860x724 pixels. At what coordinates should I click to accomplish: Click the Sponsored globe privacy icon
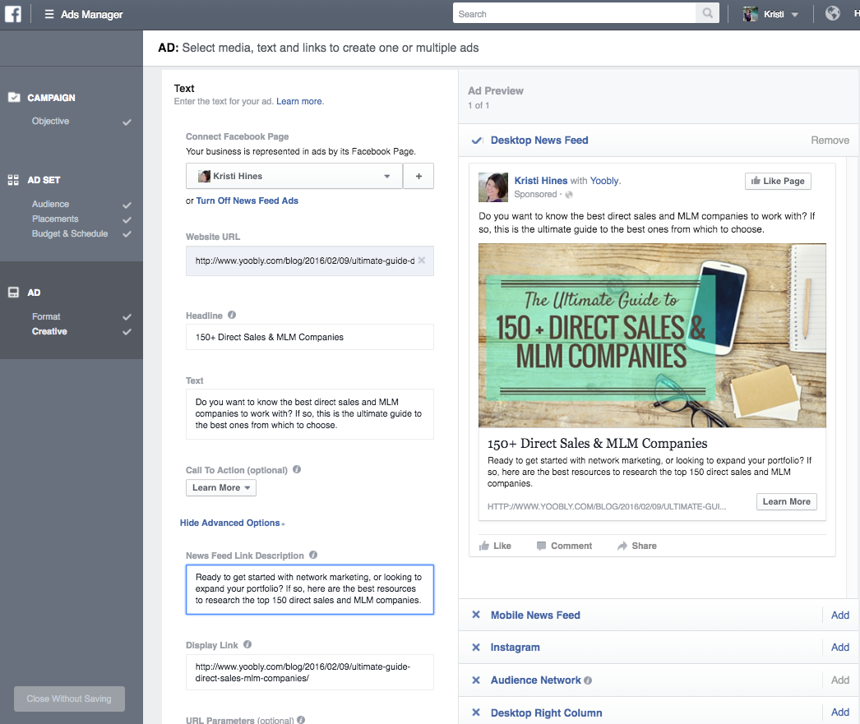coord(569,195)
